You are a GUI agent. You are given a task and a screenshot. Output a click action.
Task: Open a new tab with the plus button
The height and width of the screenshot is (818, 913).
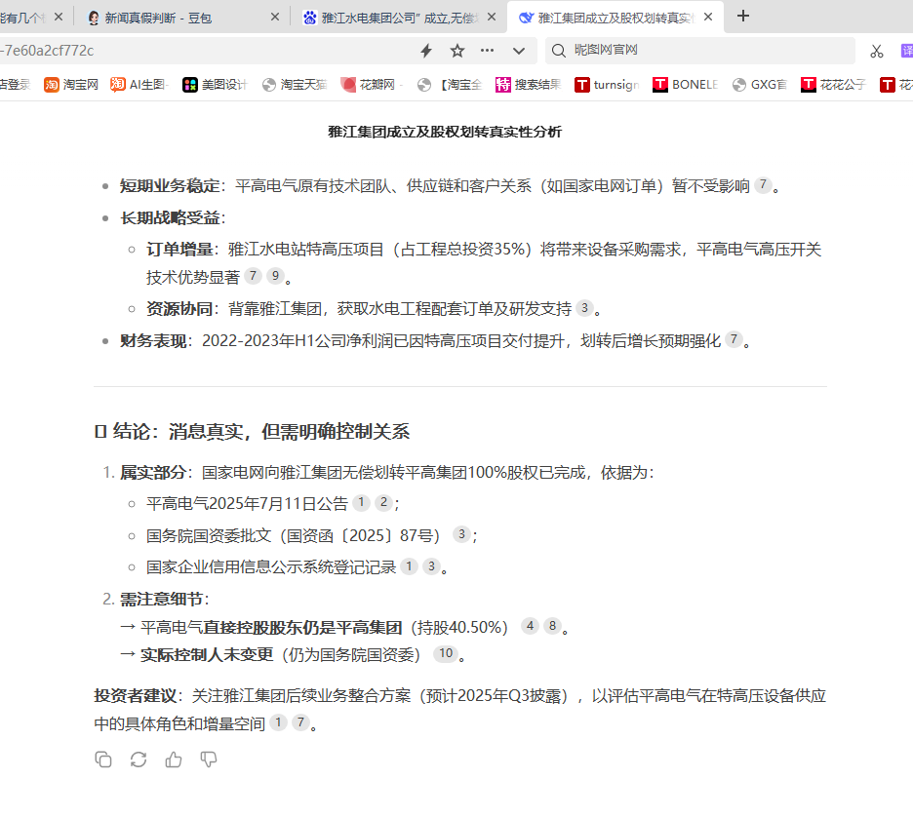(x=743, y=17)
